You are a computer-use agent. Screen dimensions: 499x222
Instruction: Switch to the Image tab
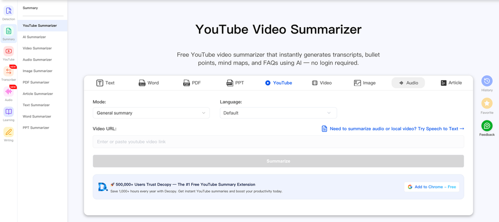point(365,83)
